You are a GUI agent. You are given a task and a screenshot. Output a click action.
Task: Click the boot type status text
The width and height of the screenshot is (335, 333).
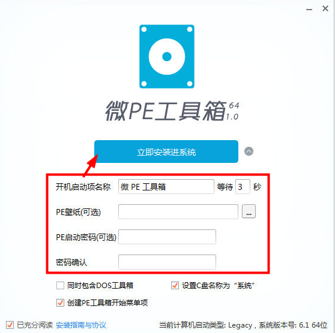243,325
